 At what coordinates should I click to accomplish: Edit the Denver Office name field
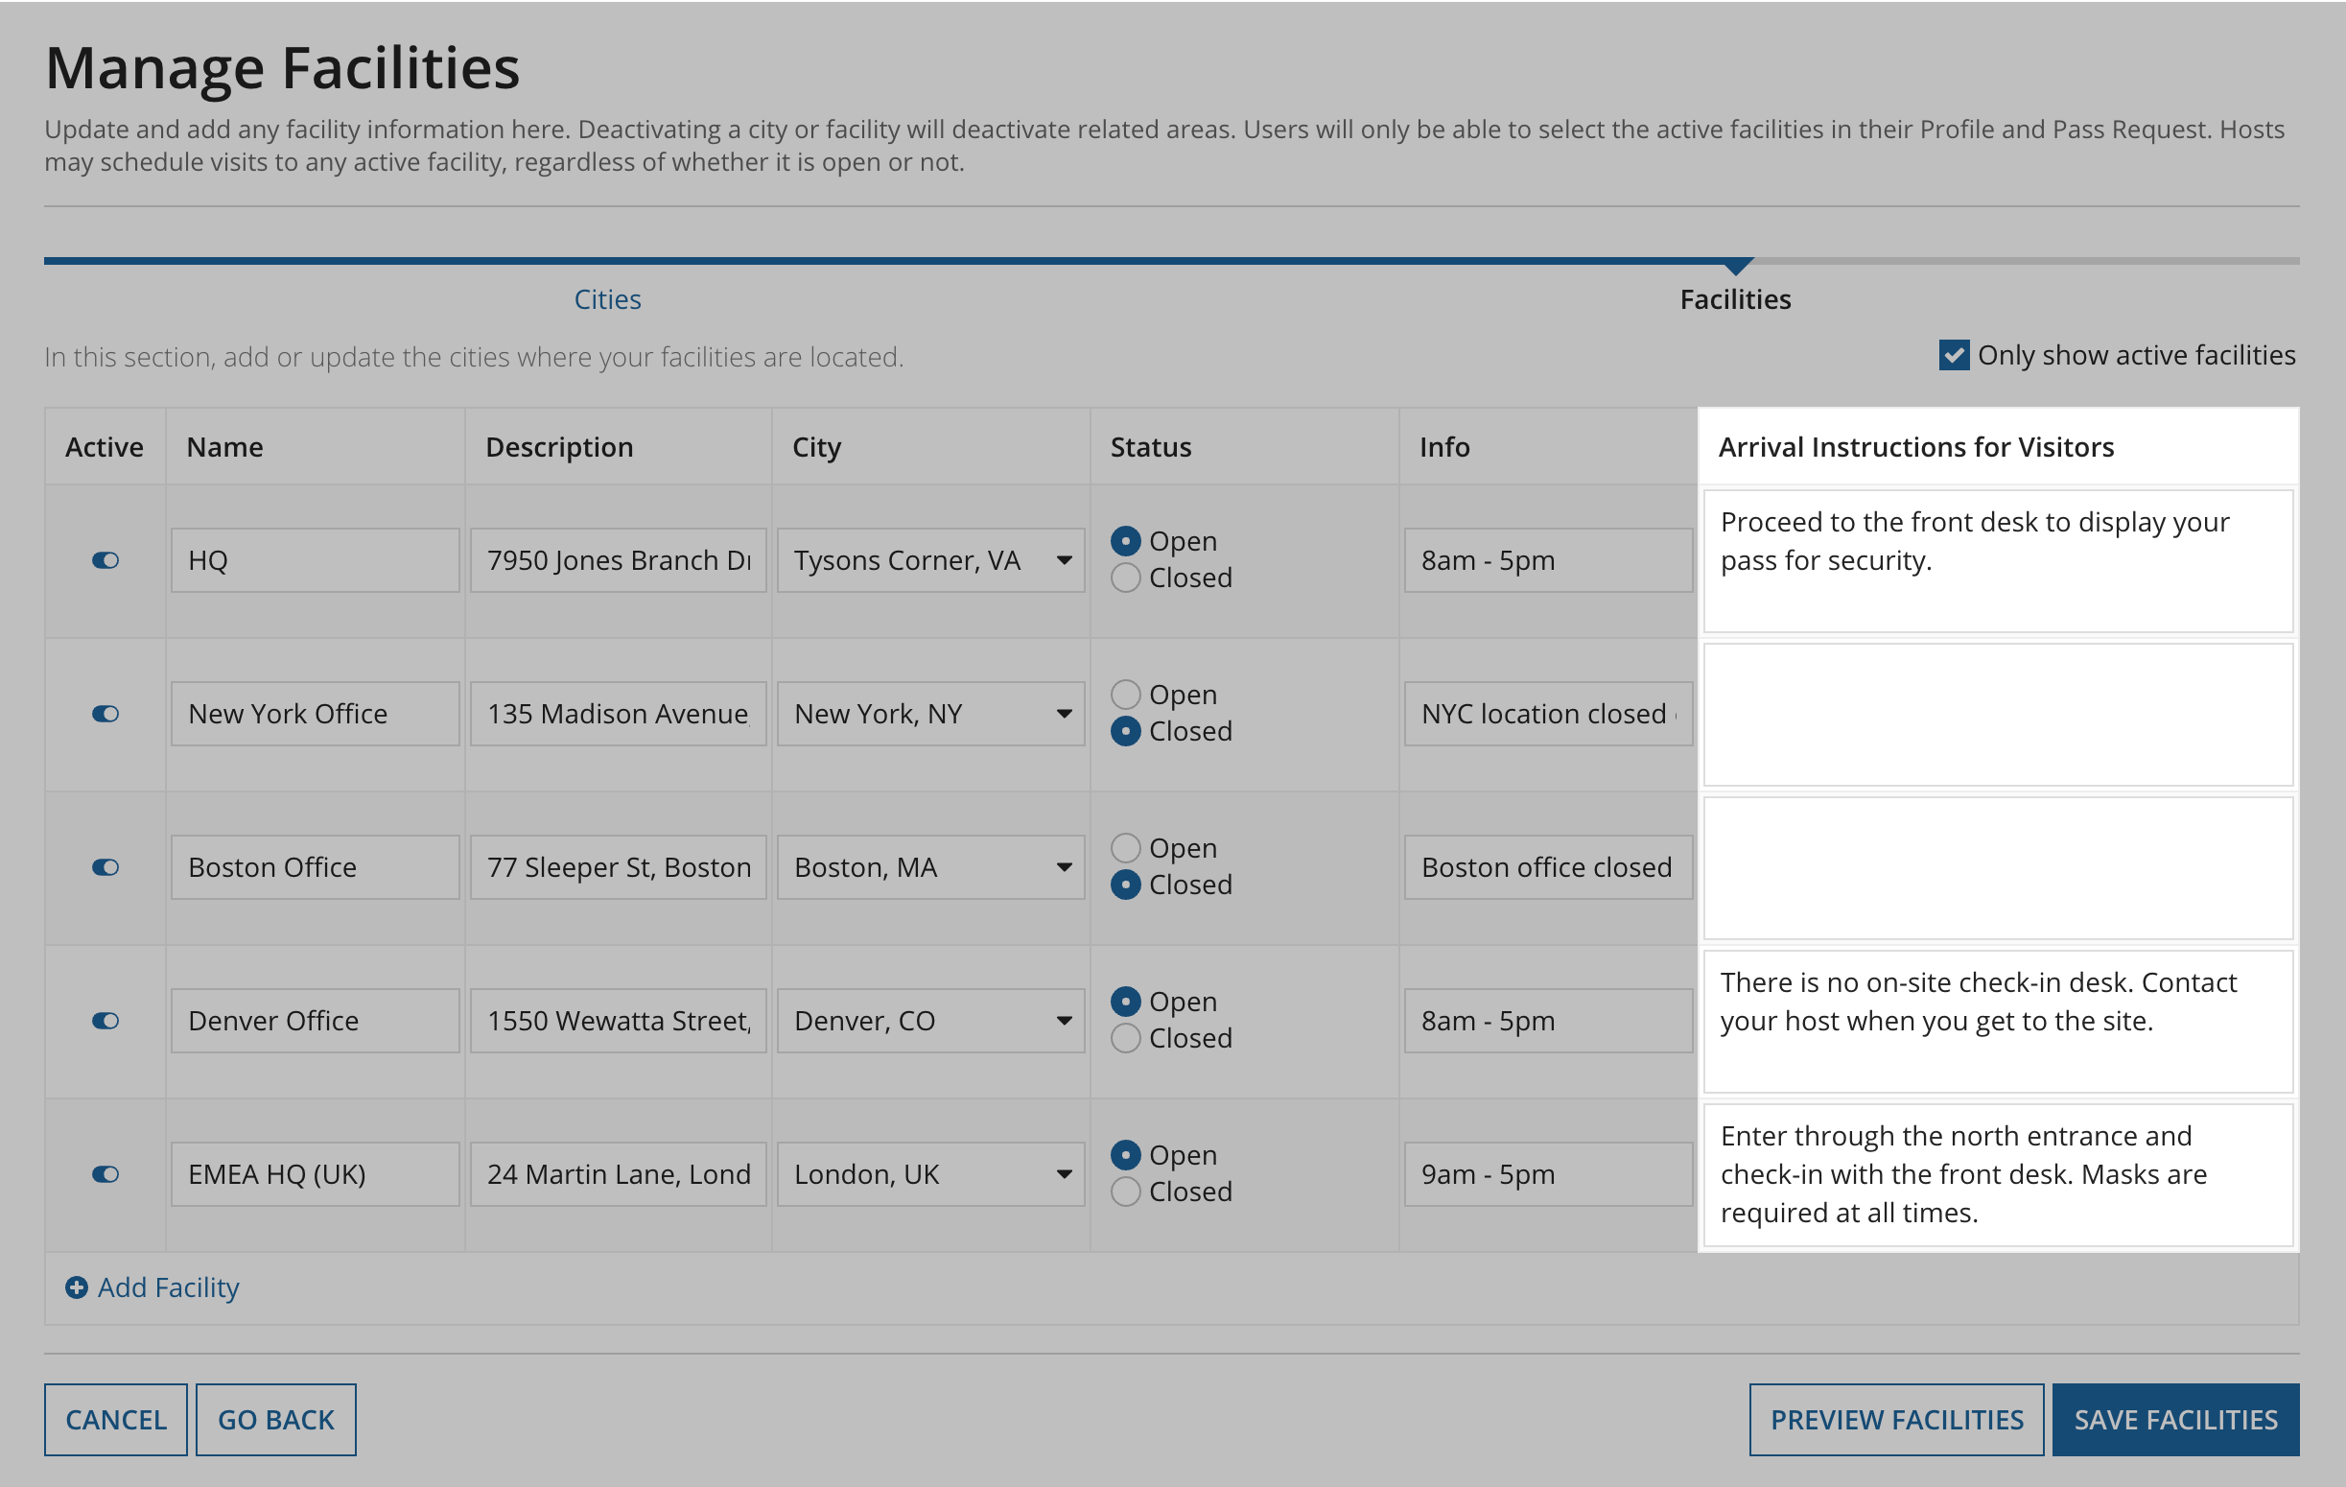coord(315,1020)
